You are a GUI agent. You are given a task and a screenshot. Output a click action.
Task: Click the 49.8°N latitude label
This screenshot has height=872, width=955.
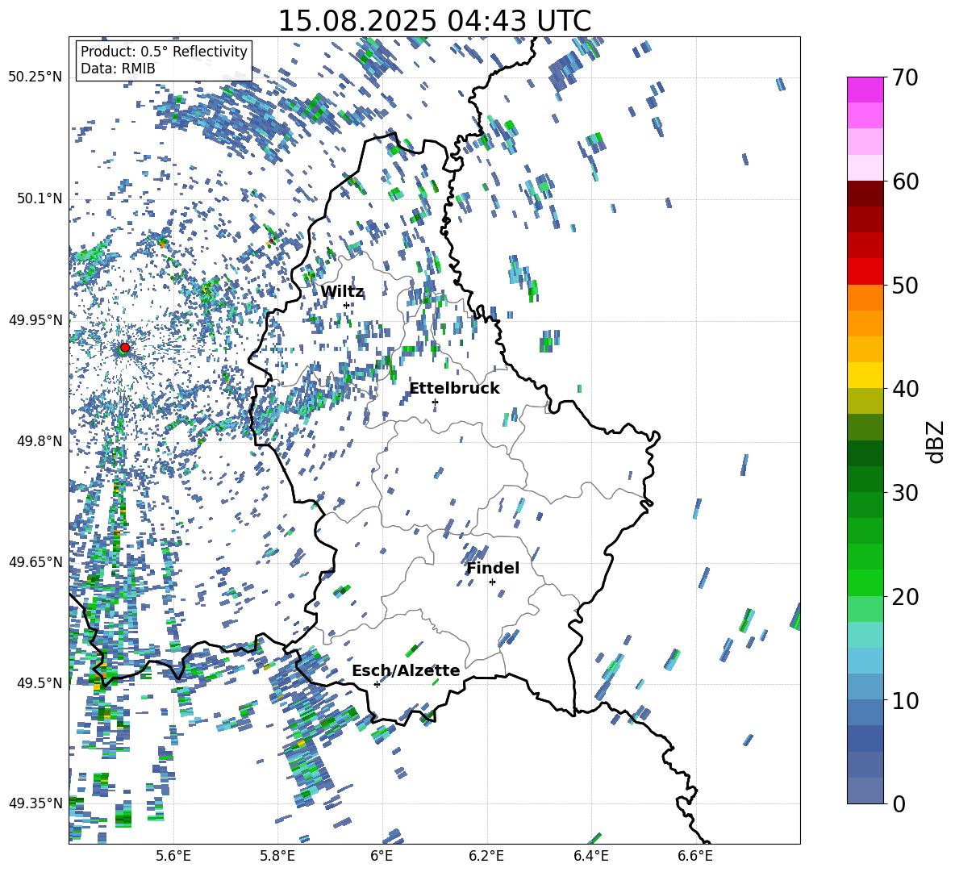(39, 441)
